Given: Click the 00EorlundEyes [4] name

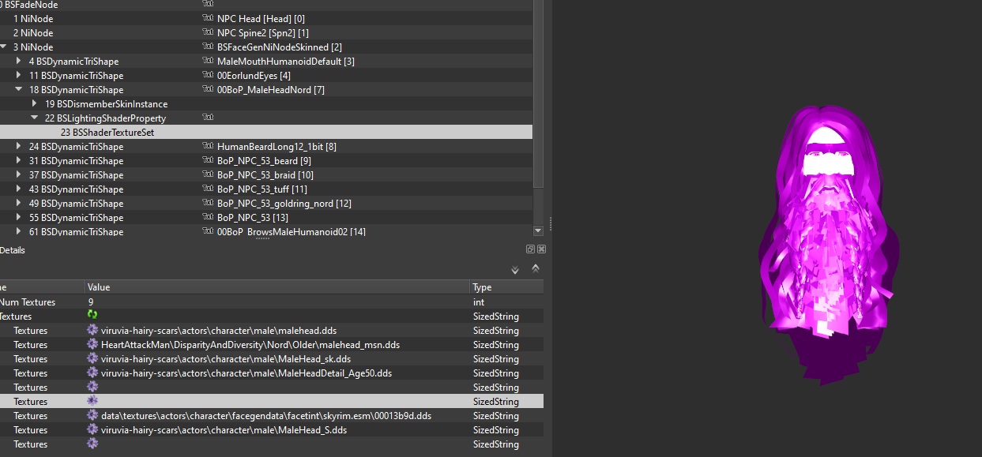Looking at the screenshot, I should coord(254,75).
